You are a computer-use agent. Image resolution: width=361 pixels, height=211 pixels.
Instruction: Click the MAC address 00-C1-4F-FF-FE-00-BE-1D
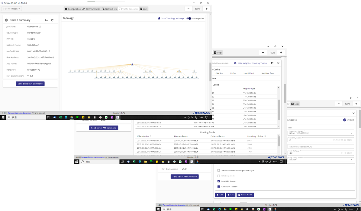(x=39, y=51)
